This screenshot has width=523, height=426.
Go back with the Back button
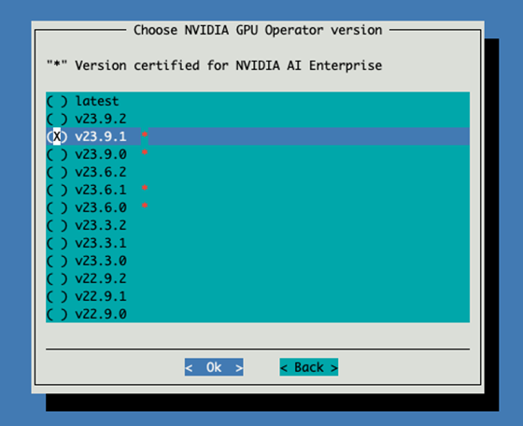pyautogui.click(x=309, y=367)
